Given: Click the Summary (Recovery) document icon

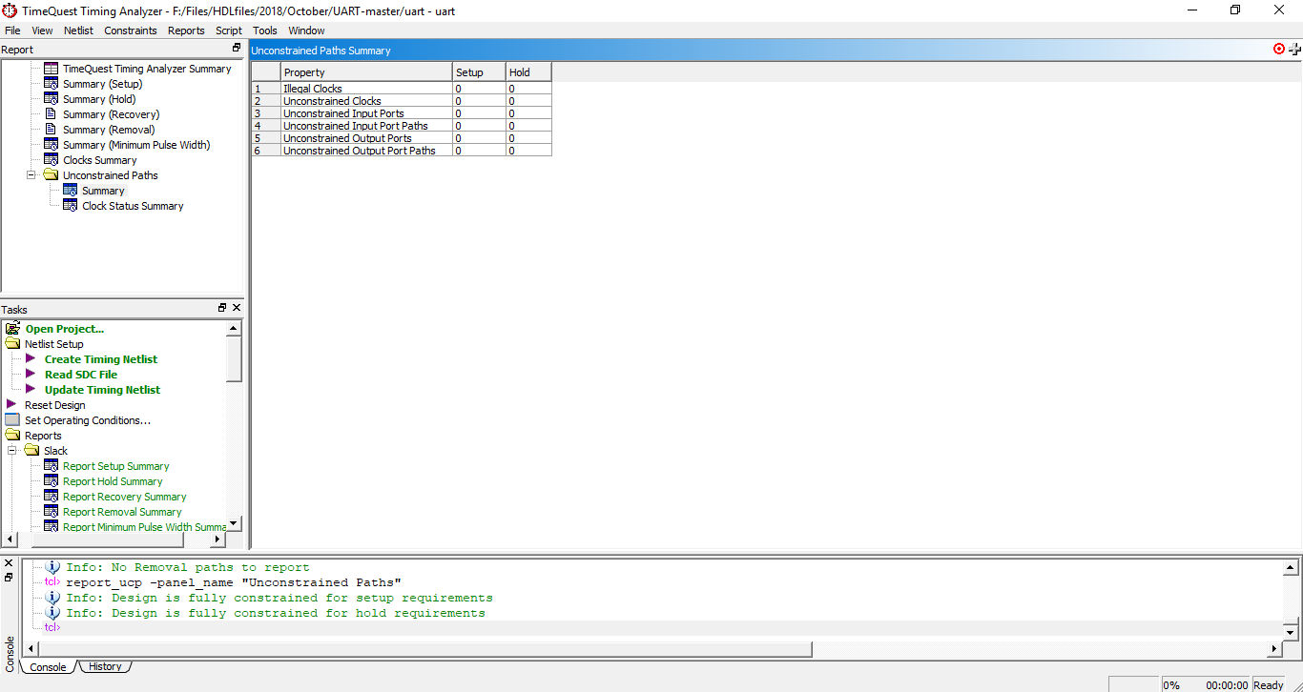Looking at the screenshot, I should [x=52, y=114].
